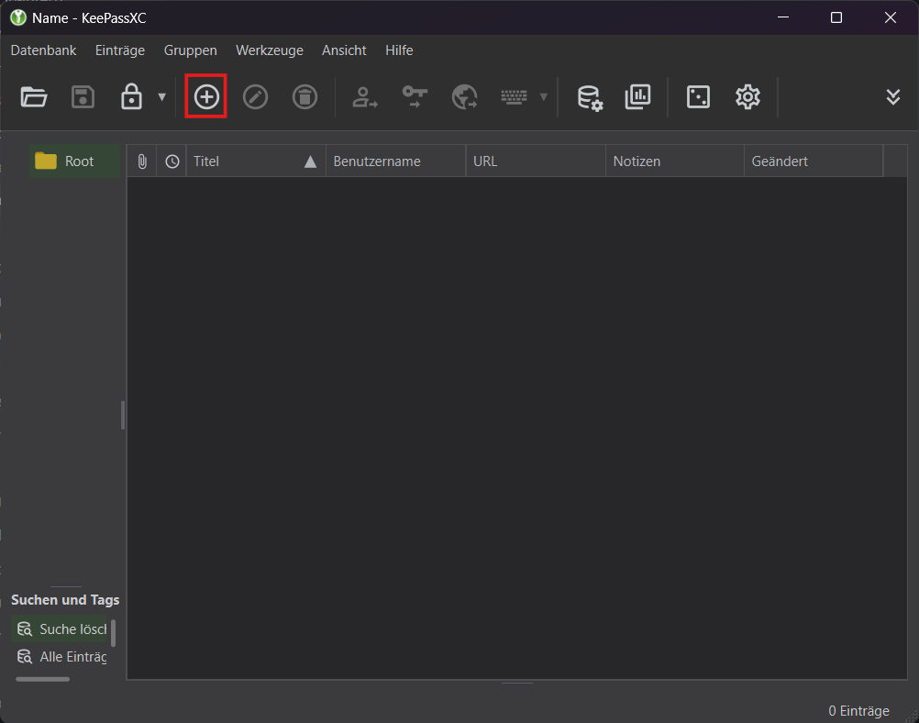
Task: Open the password generator dice icon
Action: coord(698,96)
